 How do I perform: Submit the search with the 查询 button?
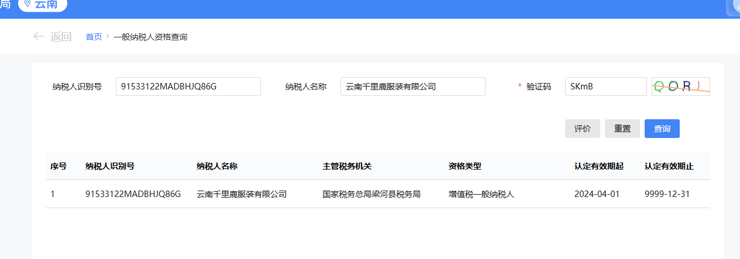662,129
